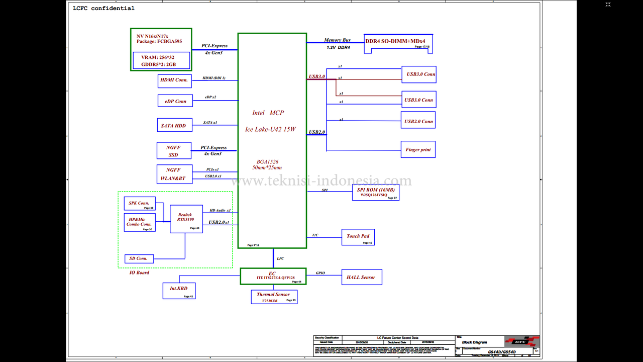Click the 'GPIO' signal label
643x362 pixels.
[320, 273]
